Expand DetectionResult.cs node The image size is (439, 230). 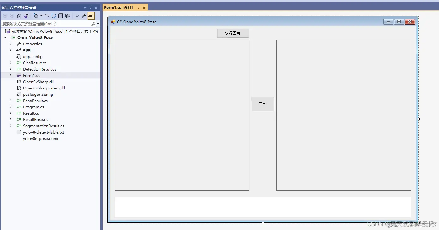point(10,69)
